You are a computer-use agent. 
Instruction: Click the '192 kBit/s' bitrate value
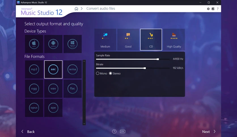(x=178, y=68)
